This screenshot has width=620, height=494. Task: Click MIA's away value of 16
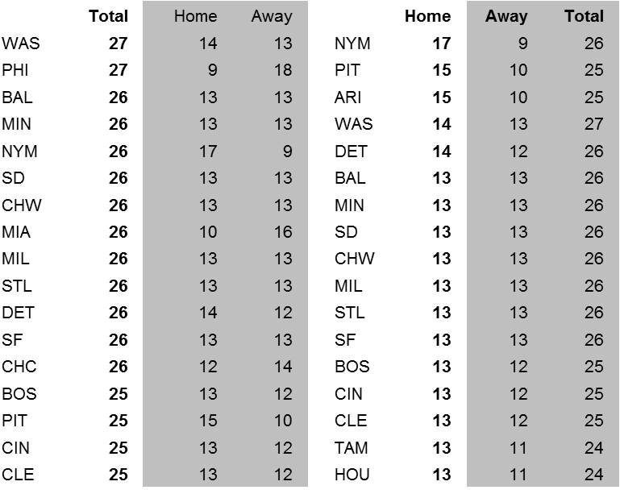click(282, 232)
